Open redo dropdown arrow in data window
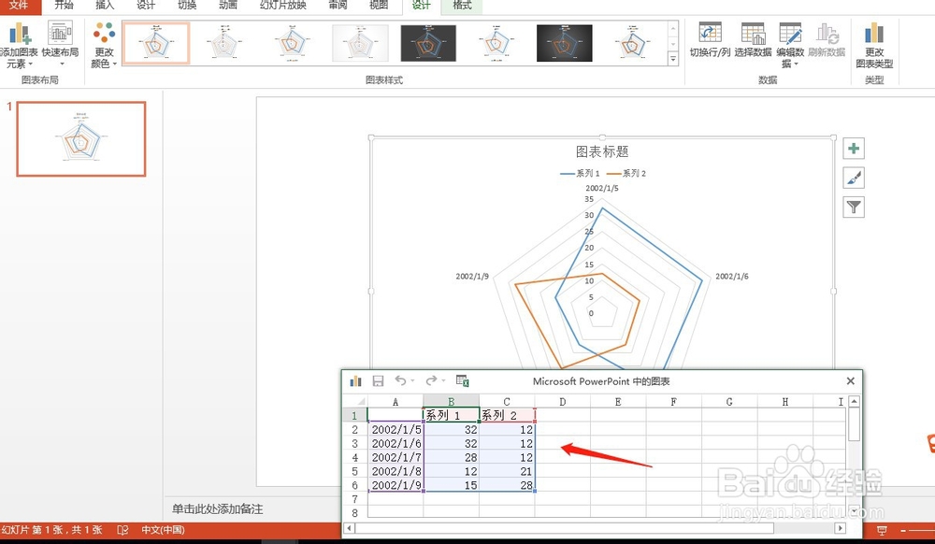Image resolution: width=935 pixels, height=544 pixels. tap(443, 380)
